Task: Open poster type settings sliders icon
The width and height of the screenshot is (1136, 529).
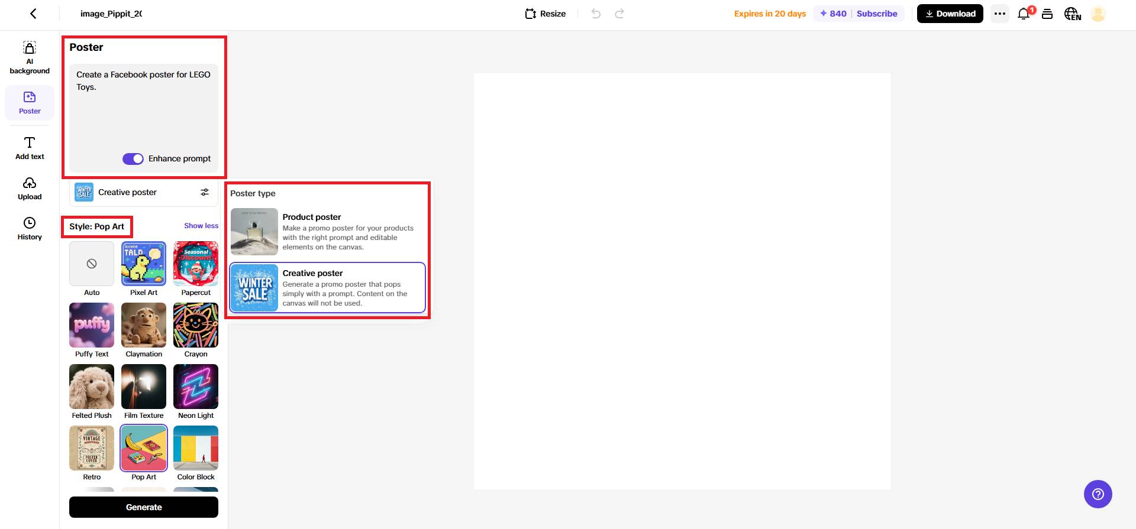Action: (x=205, y=192)
